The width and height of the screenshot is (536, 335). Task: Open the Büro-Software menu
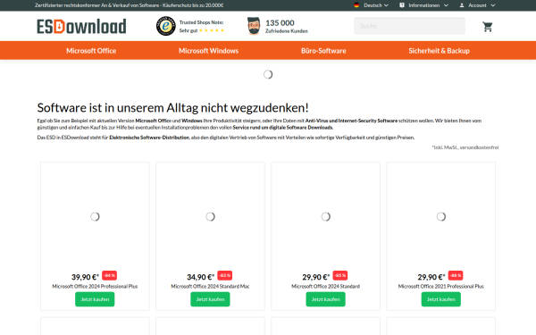(323, 51)
